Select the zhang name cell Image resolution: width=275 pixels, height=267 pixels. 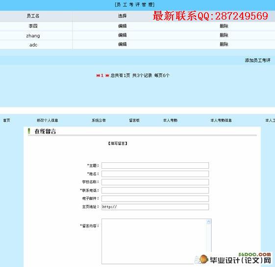pyautogui.click(x=33, y=36)
